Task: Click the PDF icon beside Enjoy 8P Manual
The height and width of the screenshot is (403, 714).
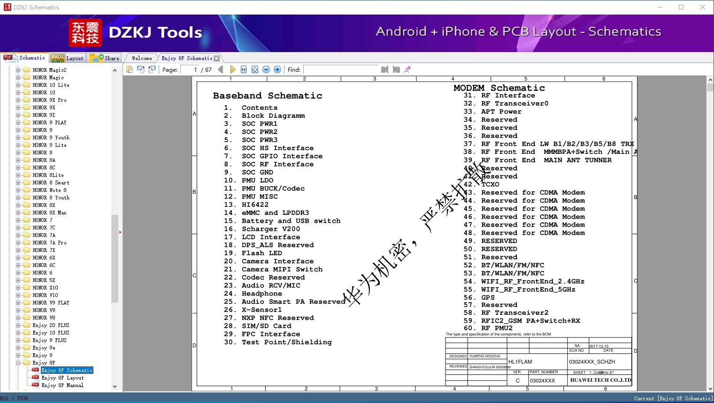Action: pyautogui.click(x=35, y=385)
